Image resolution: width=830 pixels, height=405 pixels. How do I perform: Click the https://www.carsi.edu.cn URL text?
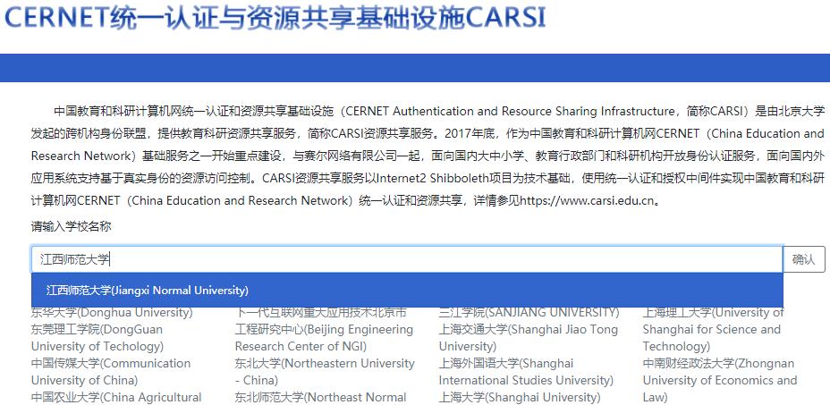(x=588, y=200)
